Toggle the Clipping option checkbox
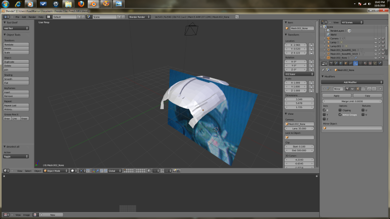This screenshot has height=219, width=390. [340, 110]
